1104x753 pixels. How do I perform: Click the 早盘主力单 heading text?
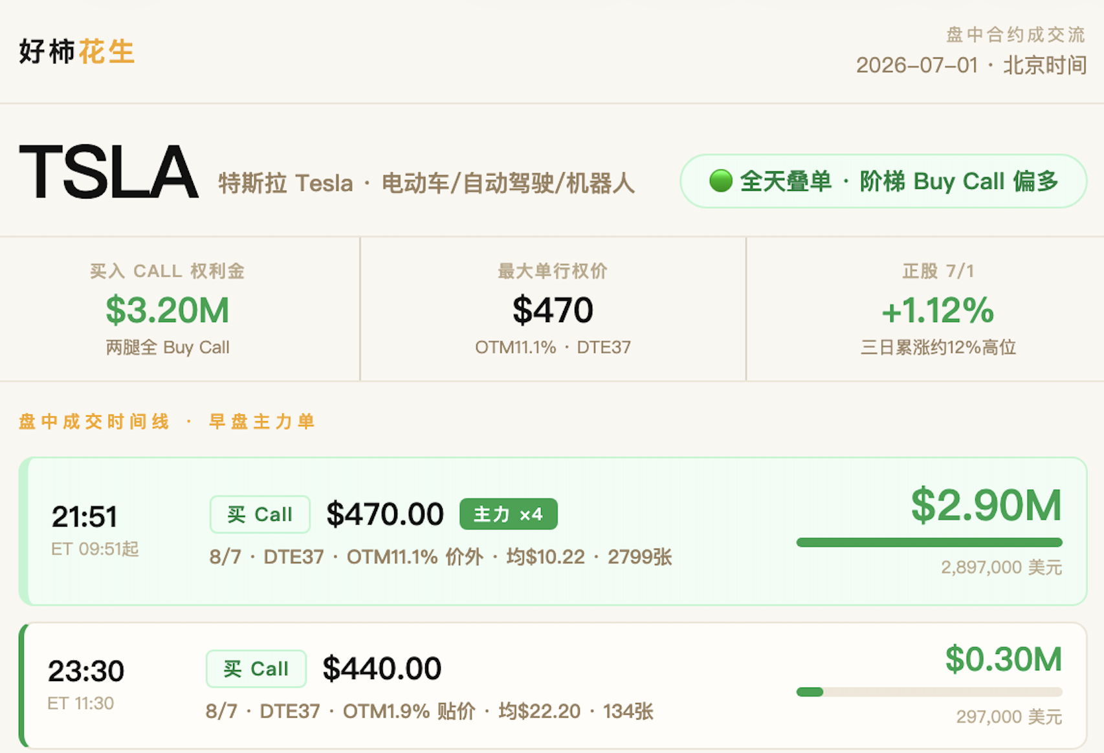(261, 422)
